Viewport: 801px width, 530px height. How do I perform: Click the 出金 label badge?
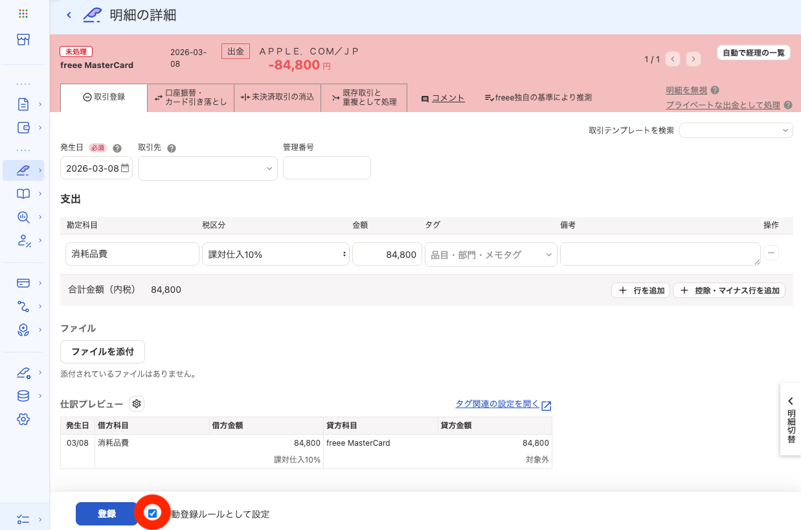pyautogui.click(x=236, y=51)
